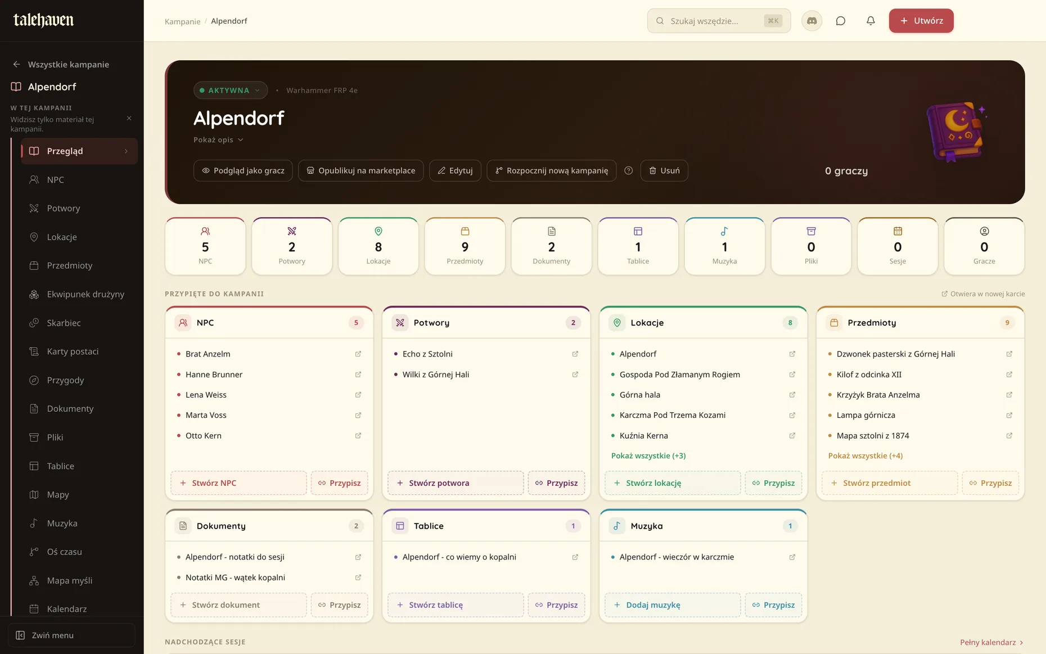Open the Lokacje stat card
Image resolution: width=1046 pixels, height=654 pixels.
378,246
